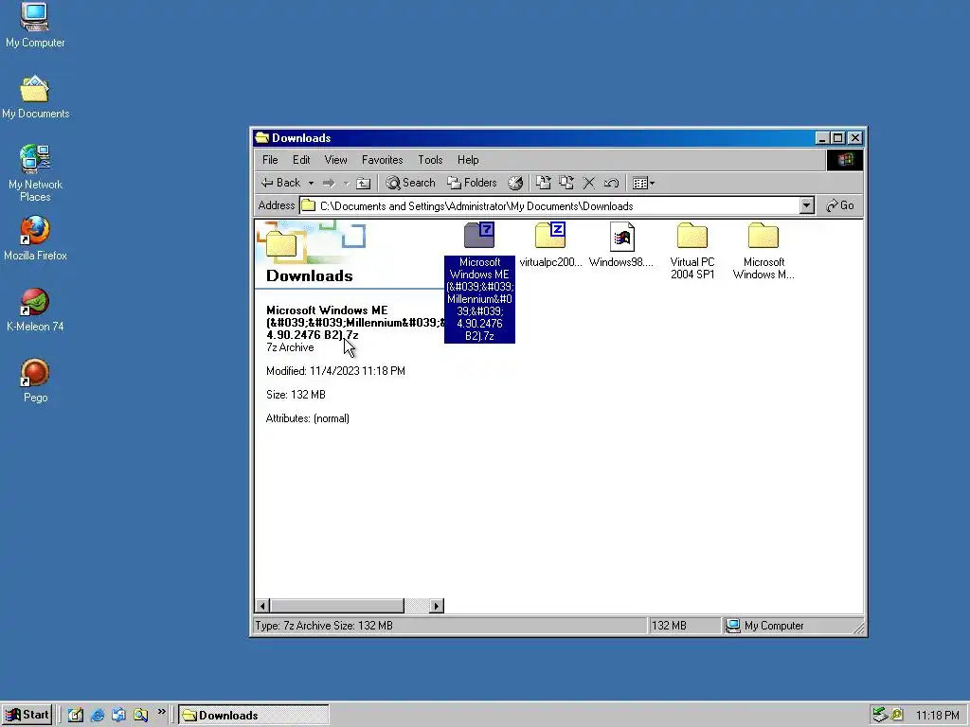Open the Tools menu
Image resolution: width=970 pixels, height=727 pixels.
click(x=430, y=159)
